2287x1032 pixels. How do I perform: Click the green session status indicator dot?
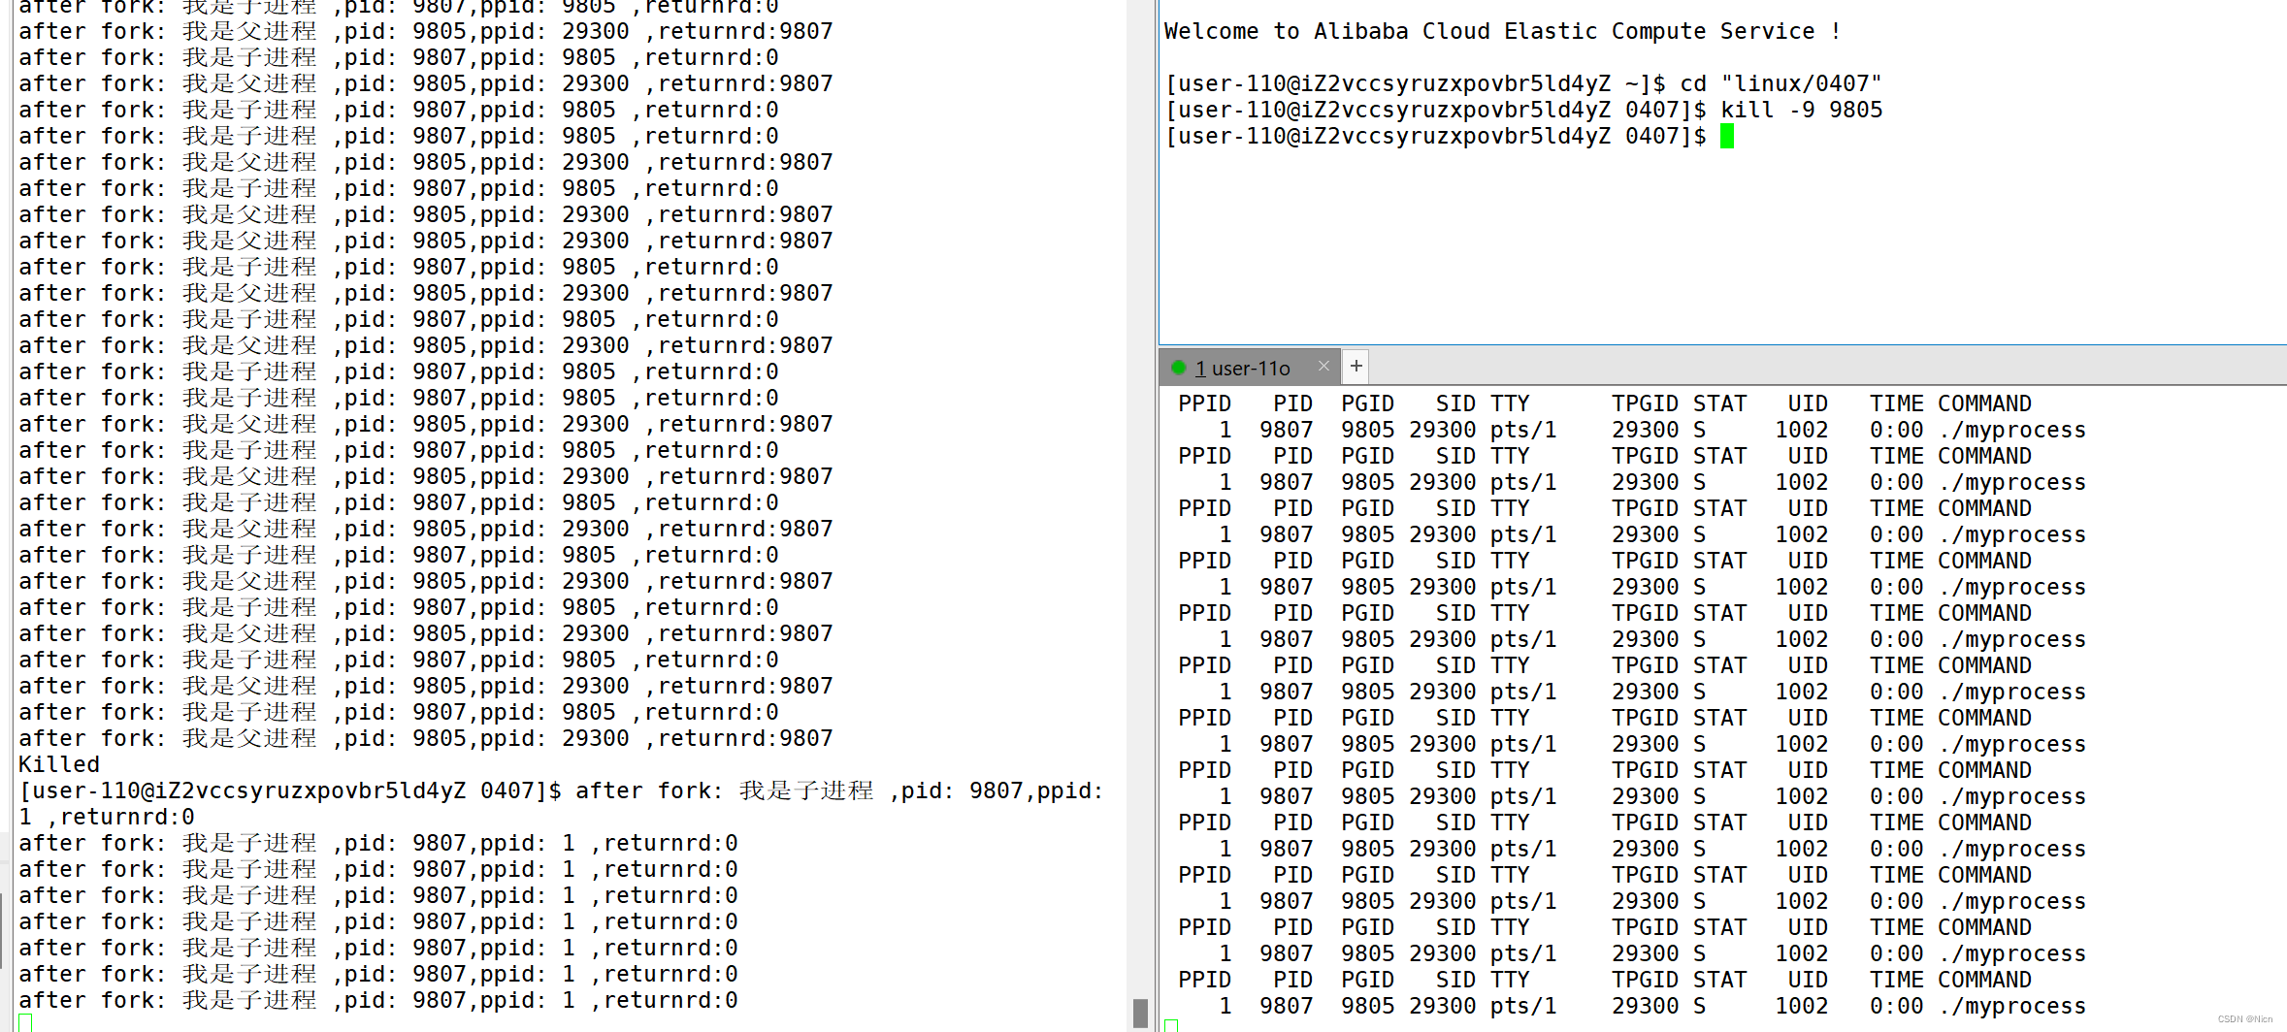click(x=1180, y=368)
